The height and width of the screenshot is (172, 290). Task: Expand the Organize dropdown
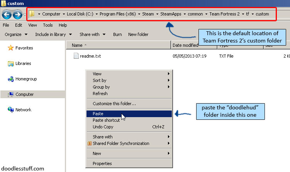pos(16,34)
